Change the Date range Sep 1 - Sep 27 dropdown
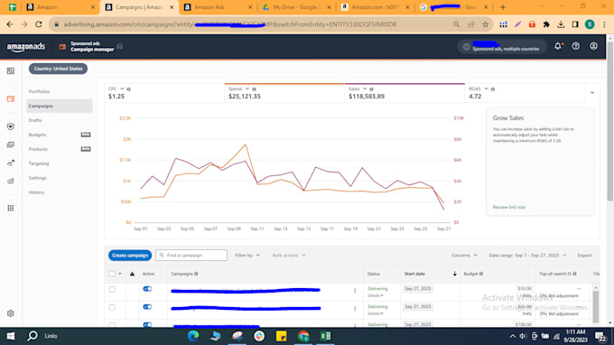The height and width of the screenshot is (345, 614). point(527,256)
